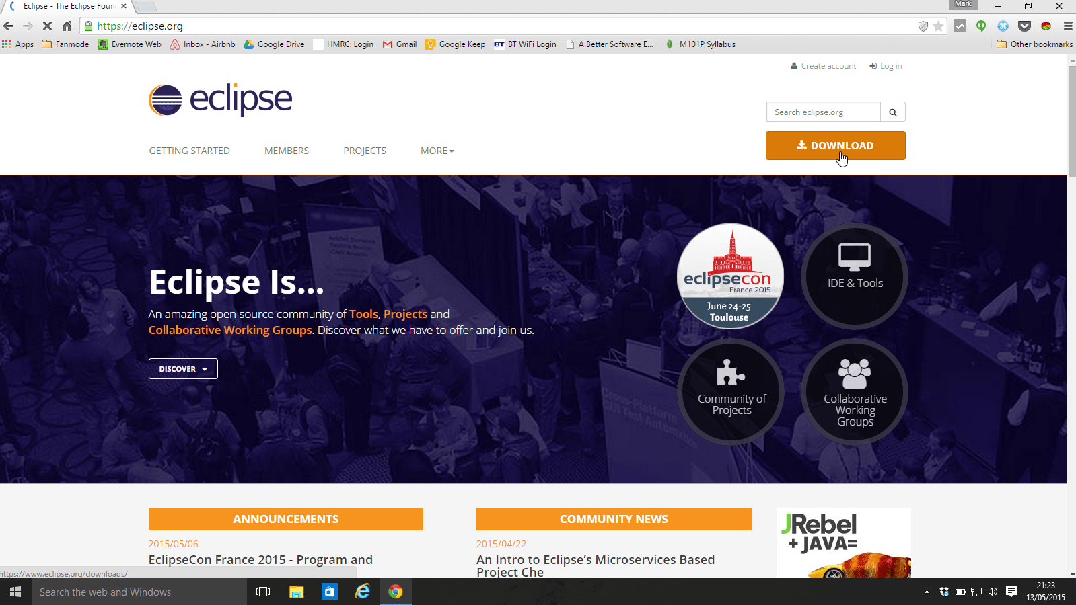The width and height of the screenshot is (1076, 605).
Task: Click the volume speaker tray icon
Action: 993,592
